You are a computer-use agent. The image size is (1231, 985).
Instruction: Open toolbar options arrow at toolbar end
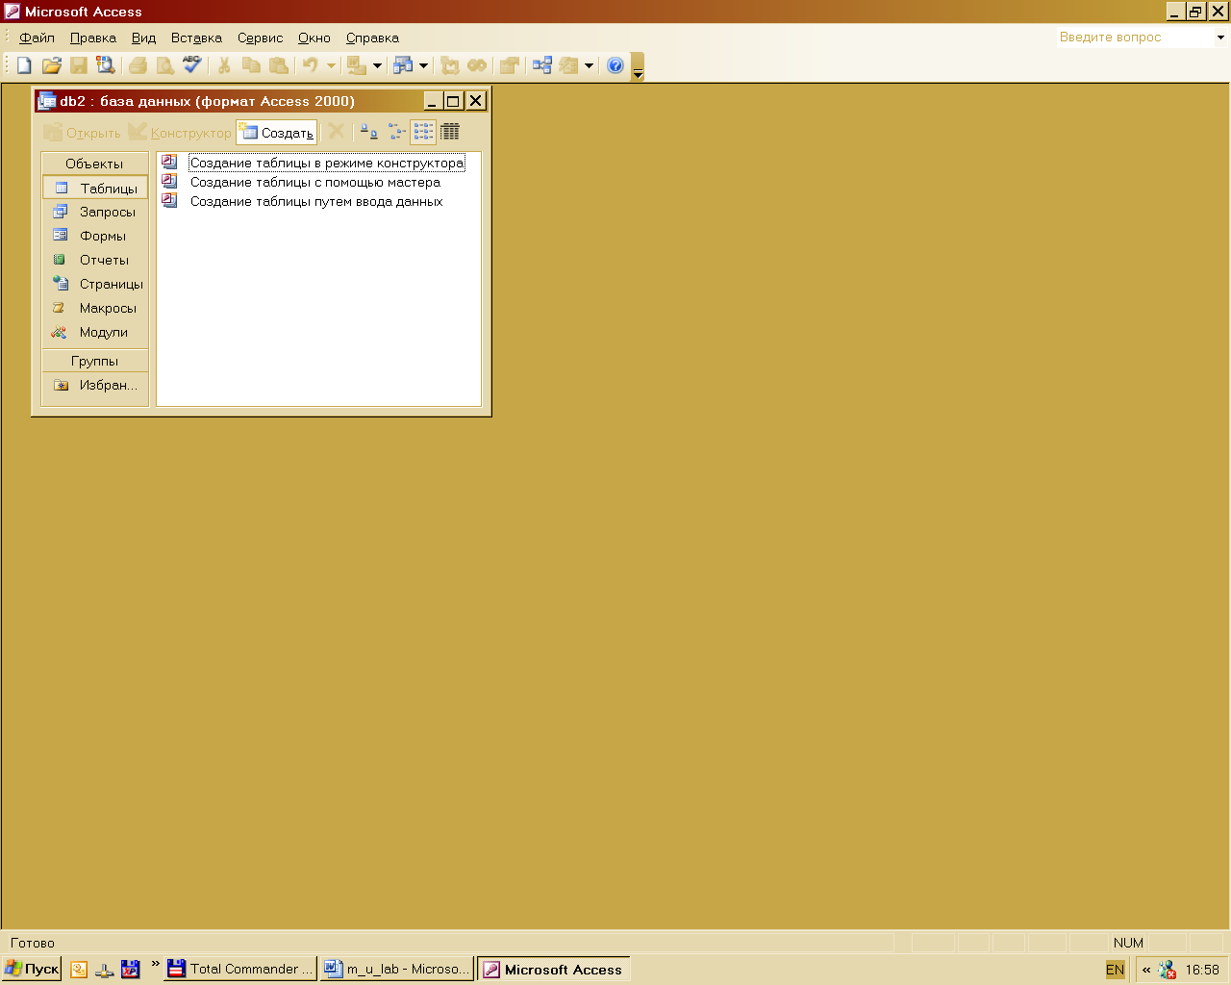click(637, 67)
